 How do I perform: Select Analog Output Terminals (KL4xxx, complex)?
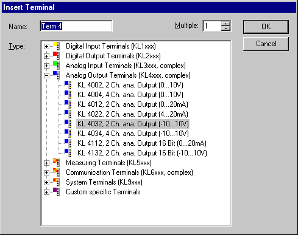tap(128, 75)
